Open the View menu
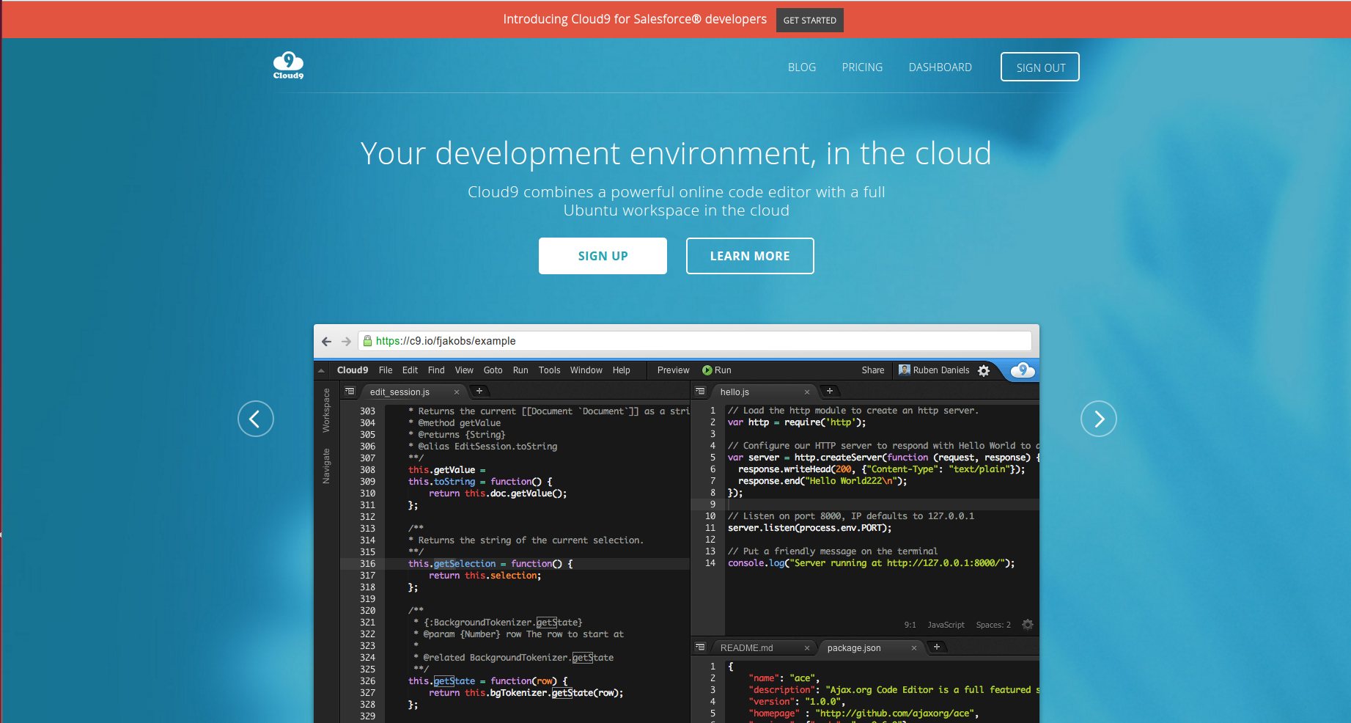The height and width of the screenshot is (723, 1351). (464, 370)
